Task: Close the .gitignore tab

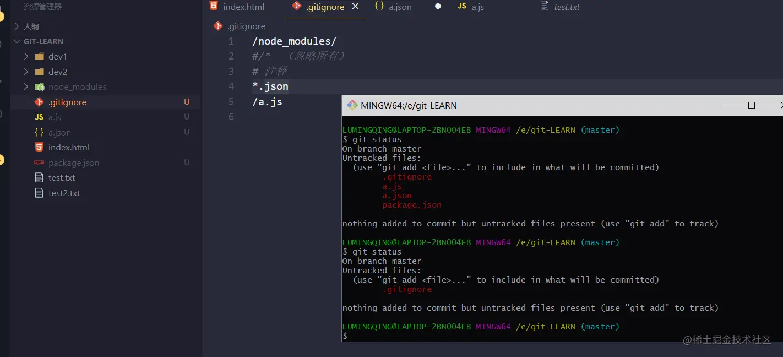Action: (355, 7)
